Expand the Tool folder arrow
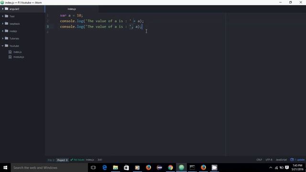Viewport: 306px width, 172px height. click(x=2, y=16)
